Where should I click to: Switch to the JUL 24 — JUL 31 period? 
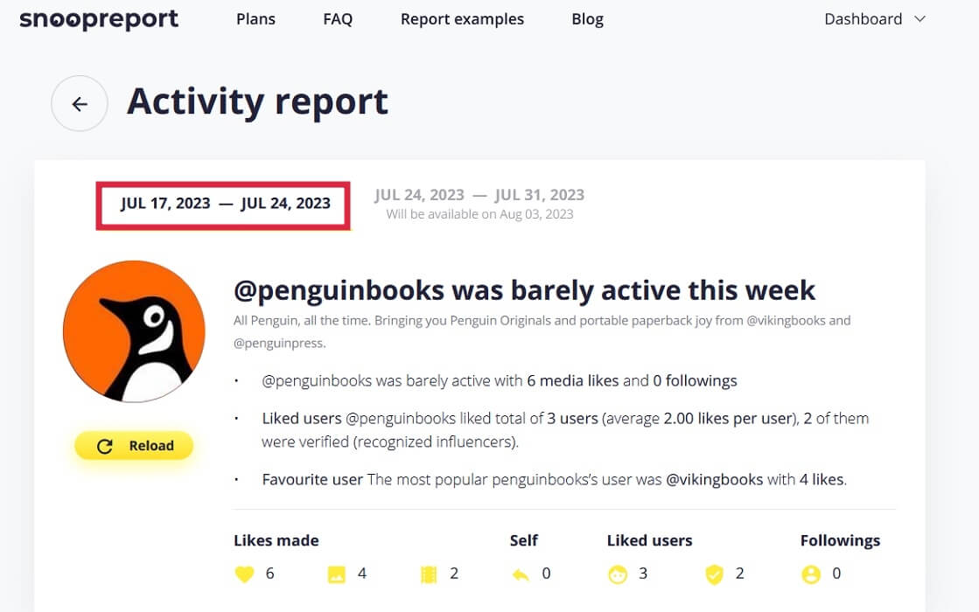click(479, 195)
